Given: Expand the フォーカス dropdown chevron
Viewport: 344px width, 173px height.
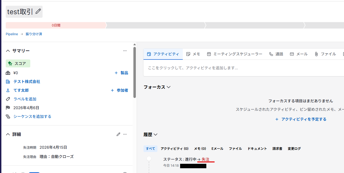Looking at the screenshot, I should coord(169,87).
